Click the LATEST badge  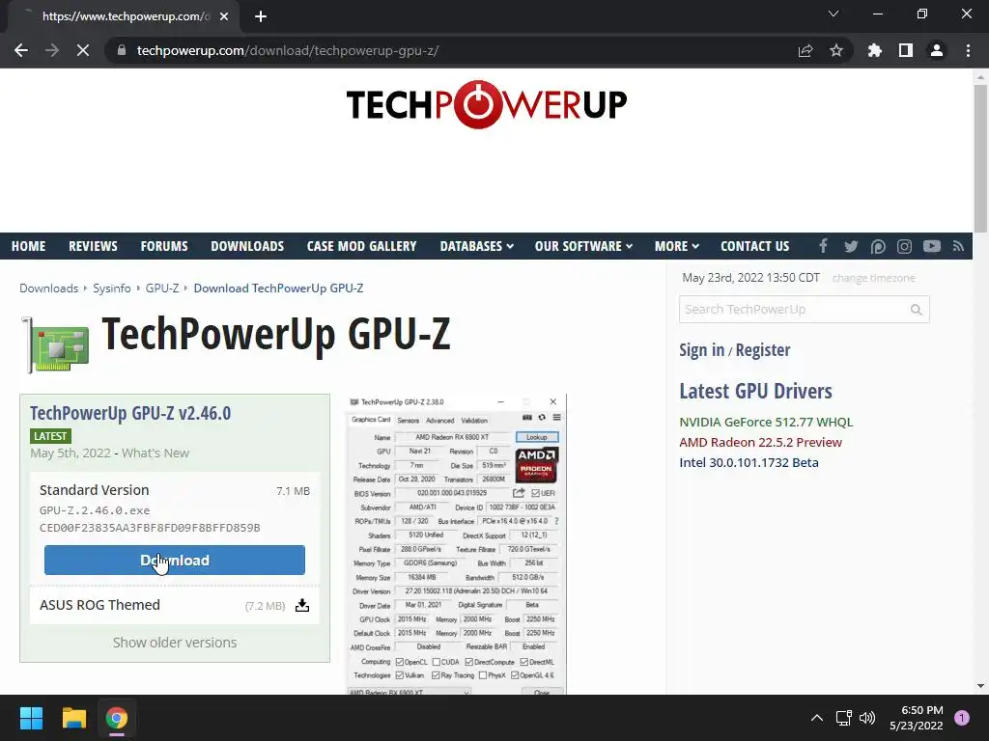(50, 436)
